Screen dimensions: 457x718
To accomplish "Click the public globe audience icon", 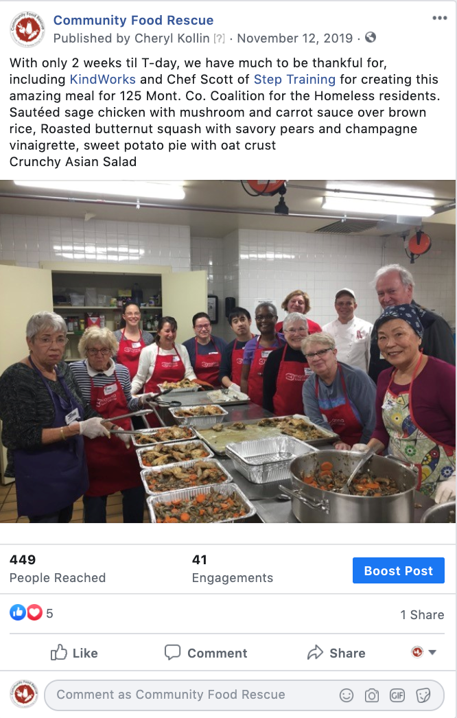I will click(371, 38).
